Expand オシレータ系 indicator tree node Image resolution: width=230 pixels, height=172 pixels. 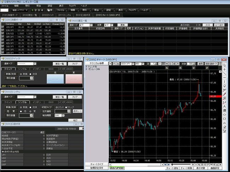(x=87, y=69)
